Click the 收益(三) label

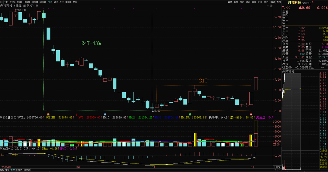[x=287, y=67]
